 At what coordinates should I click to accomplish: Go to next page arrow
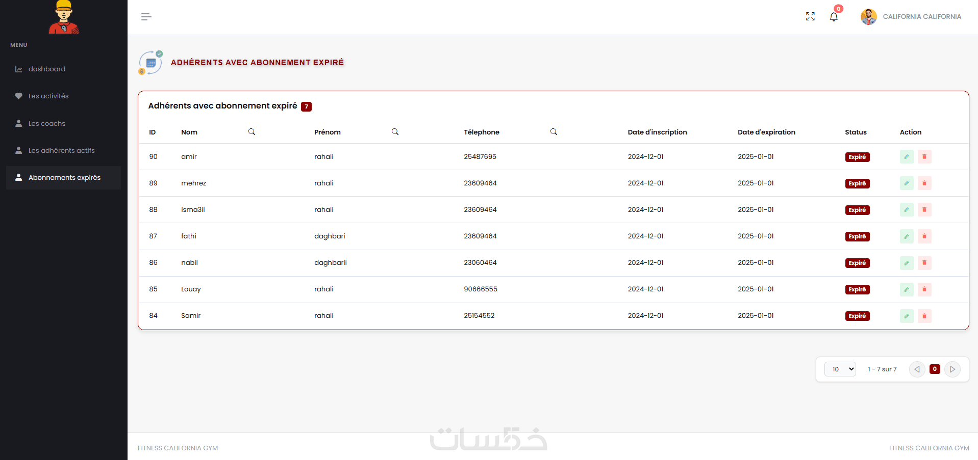952,369
